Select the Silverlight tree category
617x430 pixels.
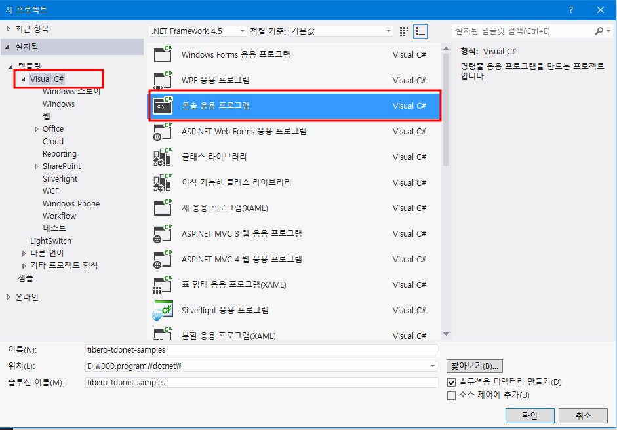coord(60,178)
